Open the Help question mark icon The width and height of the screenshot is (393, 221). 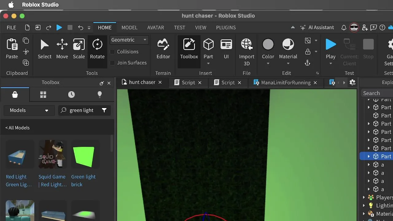382,28
